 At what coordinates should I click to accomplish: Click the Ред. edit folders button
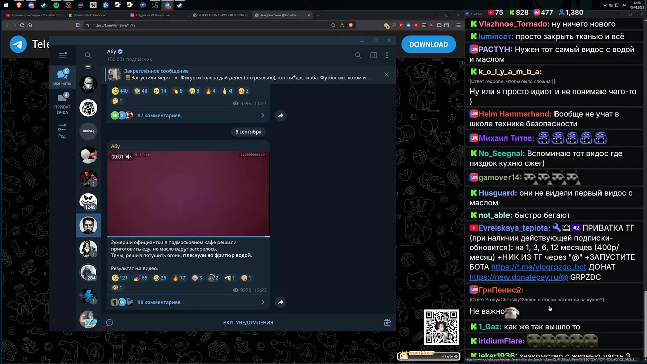62,130
